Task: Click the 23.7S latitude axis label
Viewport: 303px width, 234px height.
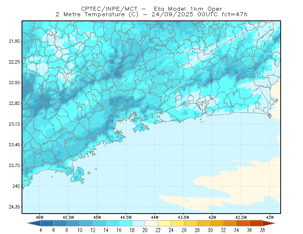Action: (14, 165)
